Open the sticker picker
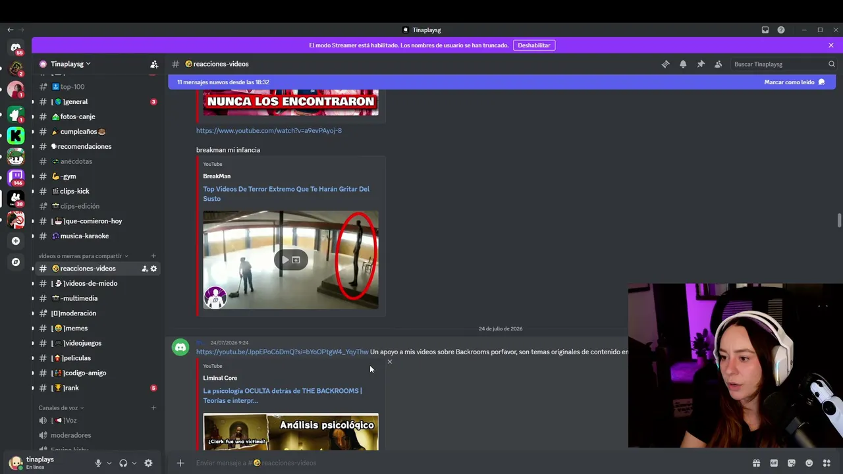The height and width of the screenshot is (474, 843). [792, 463]
